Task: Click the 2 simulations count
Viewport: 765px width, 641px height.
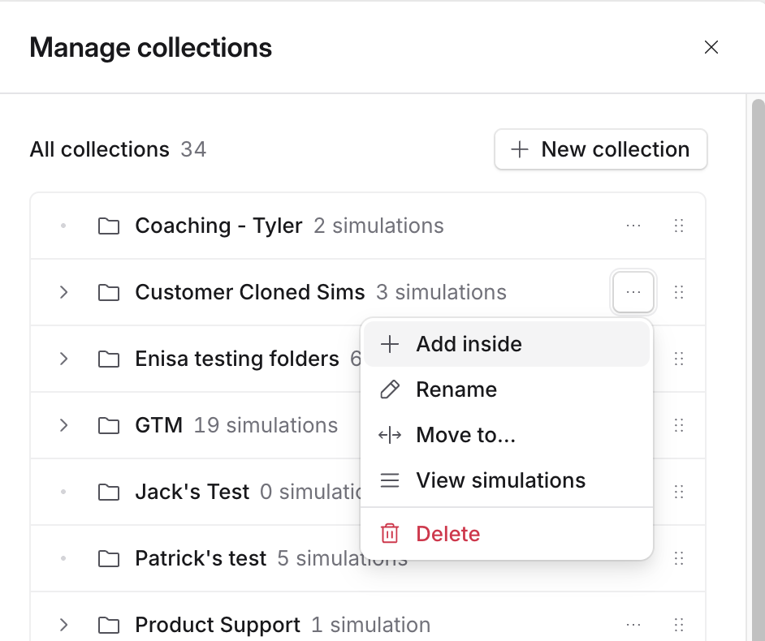Action: pyautogui.click(x=378, y=226)
